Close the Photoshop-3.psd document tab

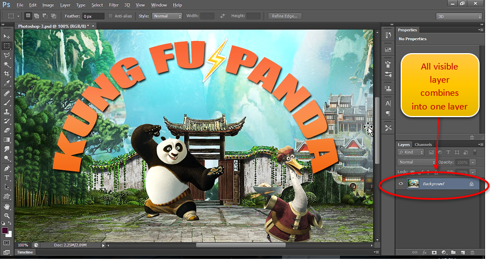tap(93, 26)
